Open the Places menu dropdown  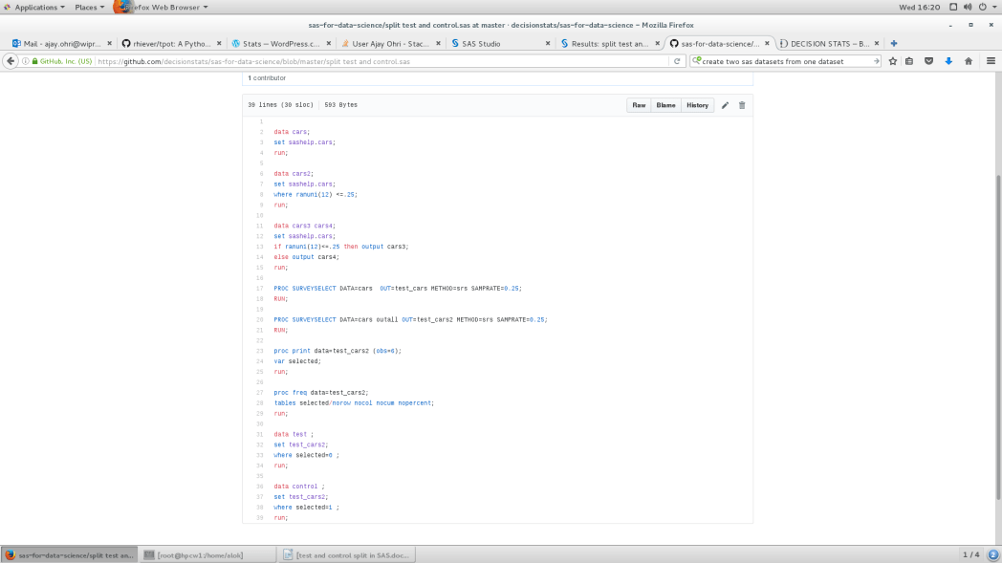[86, 7]
